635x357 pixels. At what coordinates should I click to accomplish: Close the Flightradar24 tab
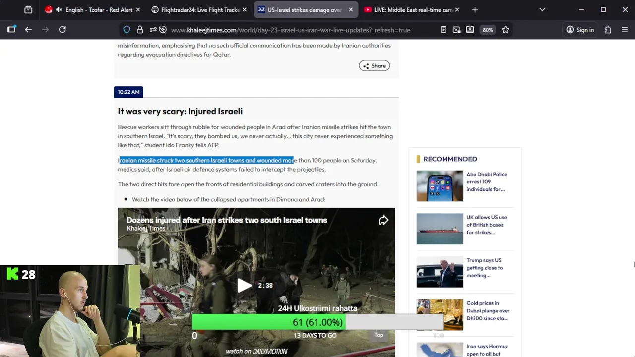245,10
